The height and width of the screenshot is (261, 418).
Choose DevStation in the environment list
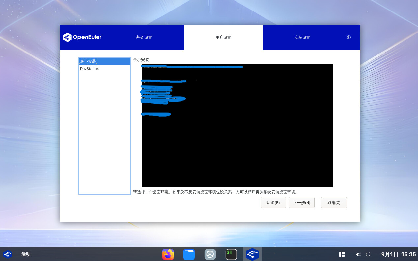pyautogui.click(x=90, y=69)
